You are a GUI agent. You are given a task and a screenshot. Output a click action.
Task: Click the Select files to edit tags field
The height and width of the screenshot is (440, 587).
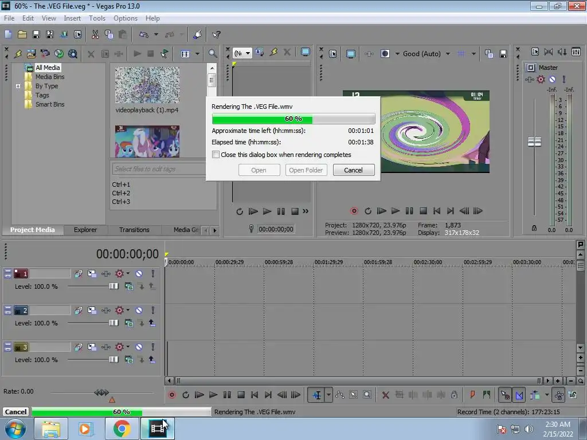pyautogui.click(x=159, y=169)
